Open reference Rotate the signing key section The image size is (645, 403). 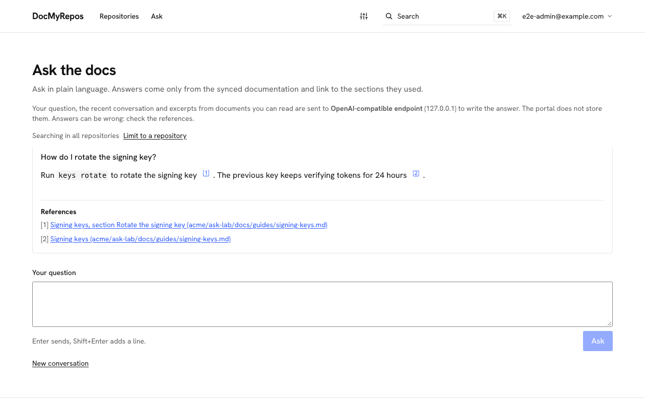coord(189,225)
